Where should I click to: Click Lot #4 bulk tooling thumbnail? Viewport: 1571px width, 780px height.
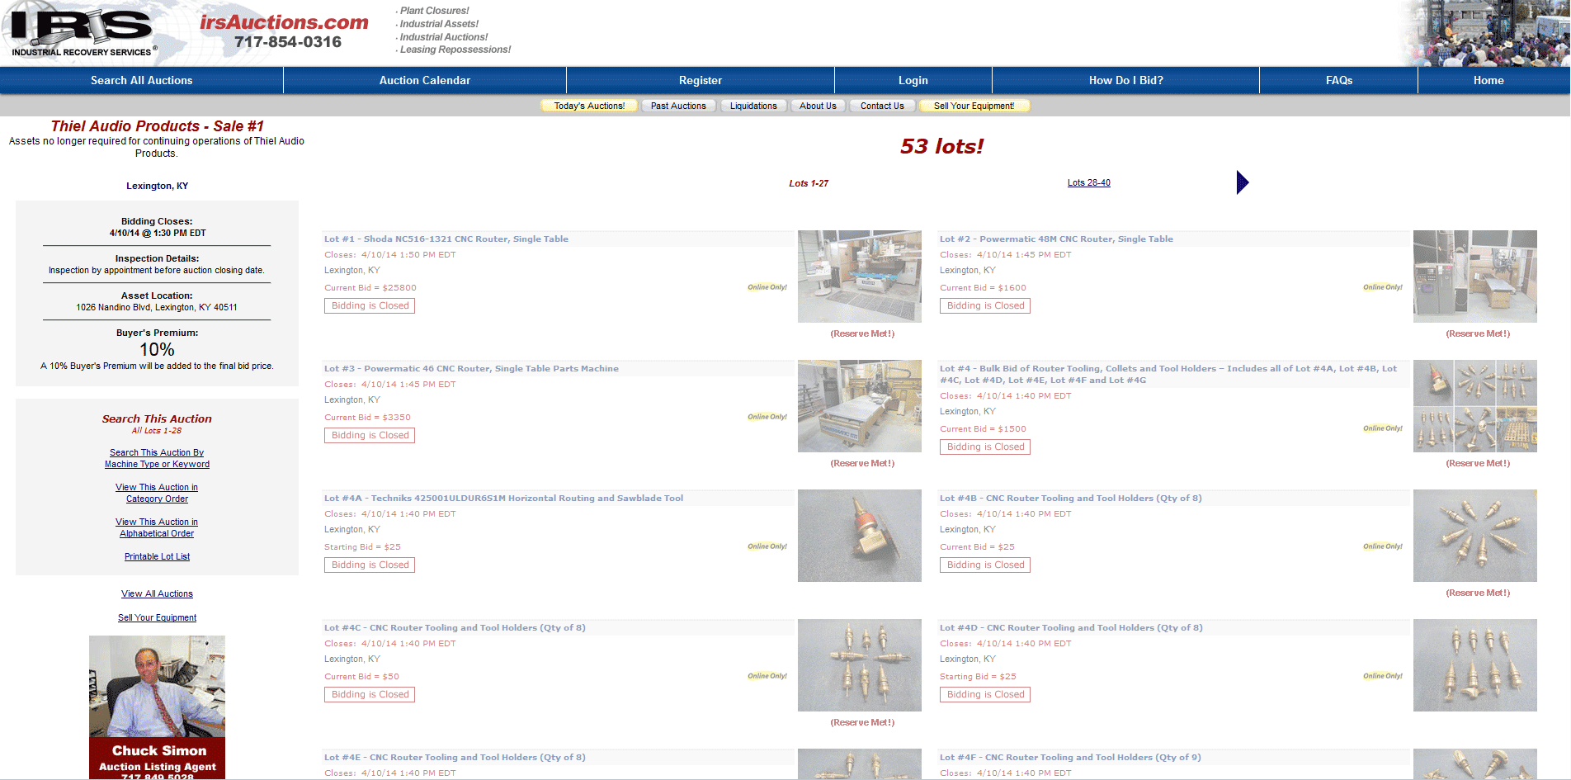point(1475,406)
